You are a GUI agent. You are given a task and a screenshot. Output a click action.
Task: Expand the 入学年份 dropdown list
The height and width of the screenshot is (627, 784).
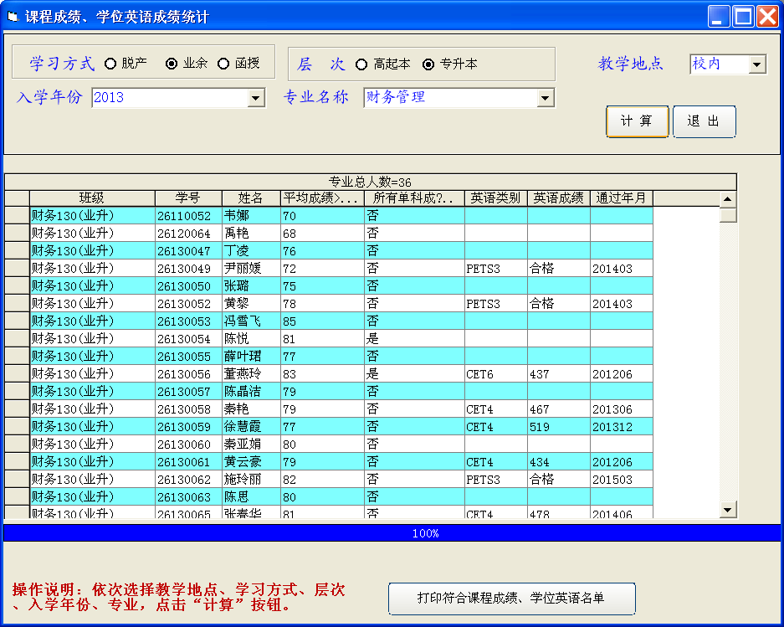coord(256,99)
